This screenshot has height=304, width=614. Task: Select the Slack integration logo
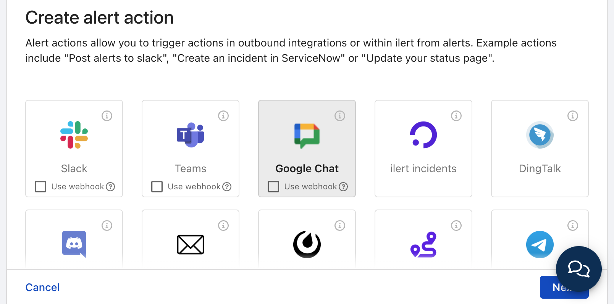(x=74, y=135)
